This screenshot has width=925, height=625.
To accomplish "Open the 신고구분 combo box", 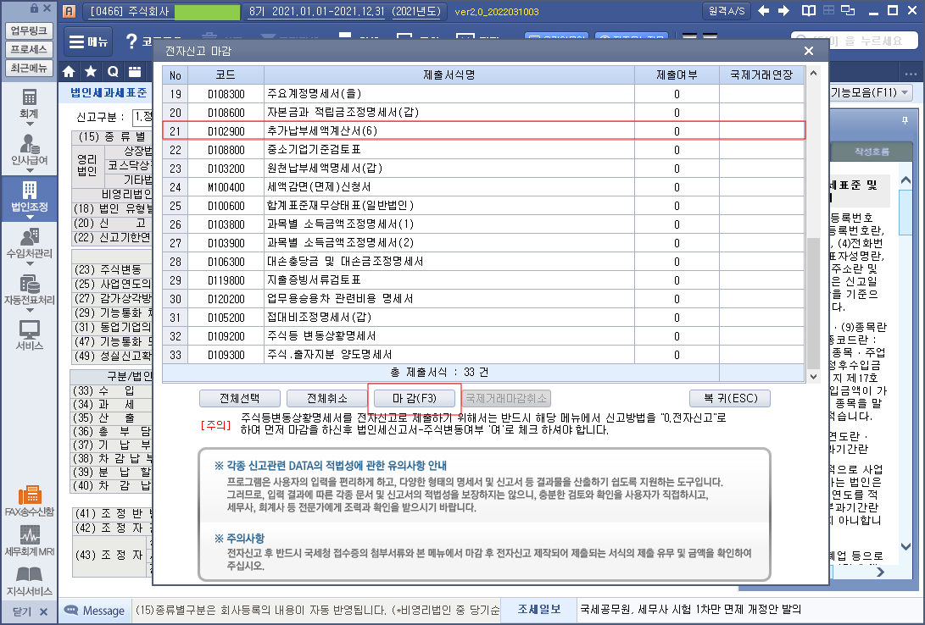I will (142, 117).
